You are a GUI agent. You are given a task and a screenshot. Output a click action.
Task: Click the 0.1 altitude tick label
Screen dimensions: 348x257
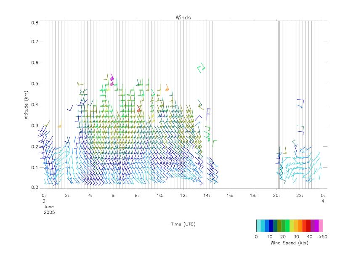35,167
